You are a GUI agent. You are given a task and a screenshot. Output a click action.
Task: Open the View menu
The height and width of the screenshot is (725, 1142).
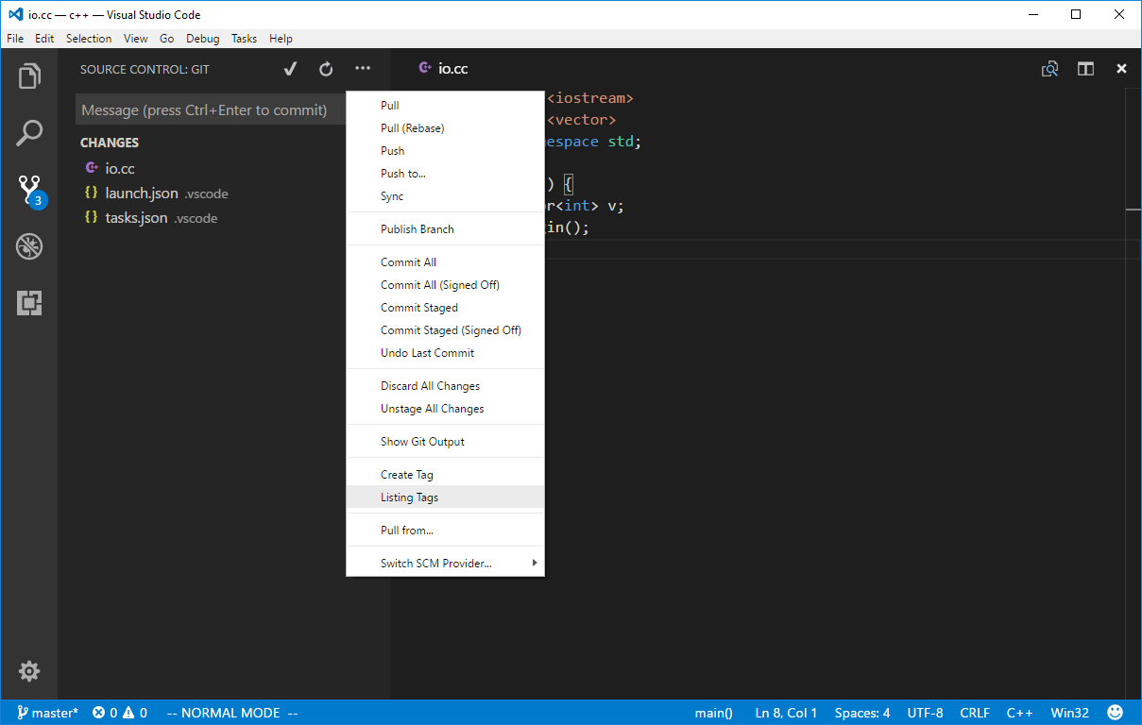136,39
